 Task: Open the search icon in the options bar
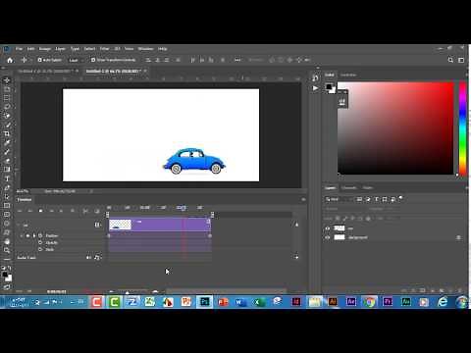pyautogui.click(x=450, y=60)
